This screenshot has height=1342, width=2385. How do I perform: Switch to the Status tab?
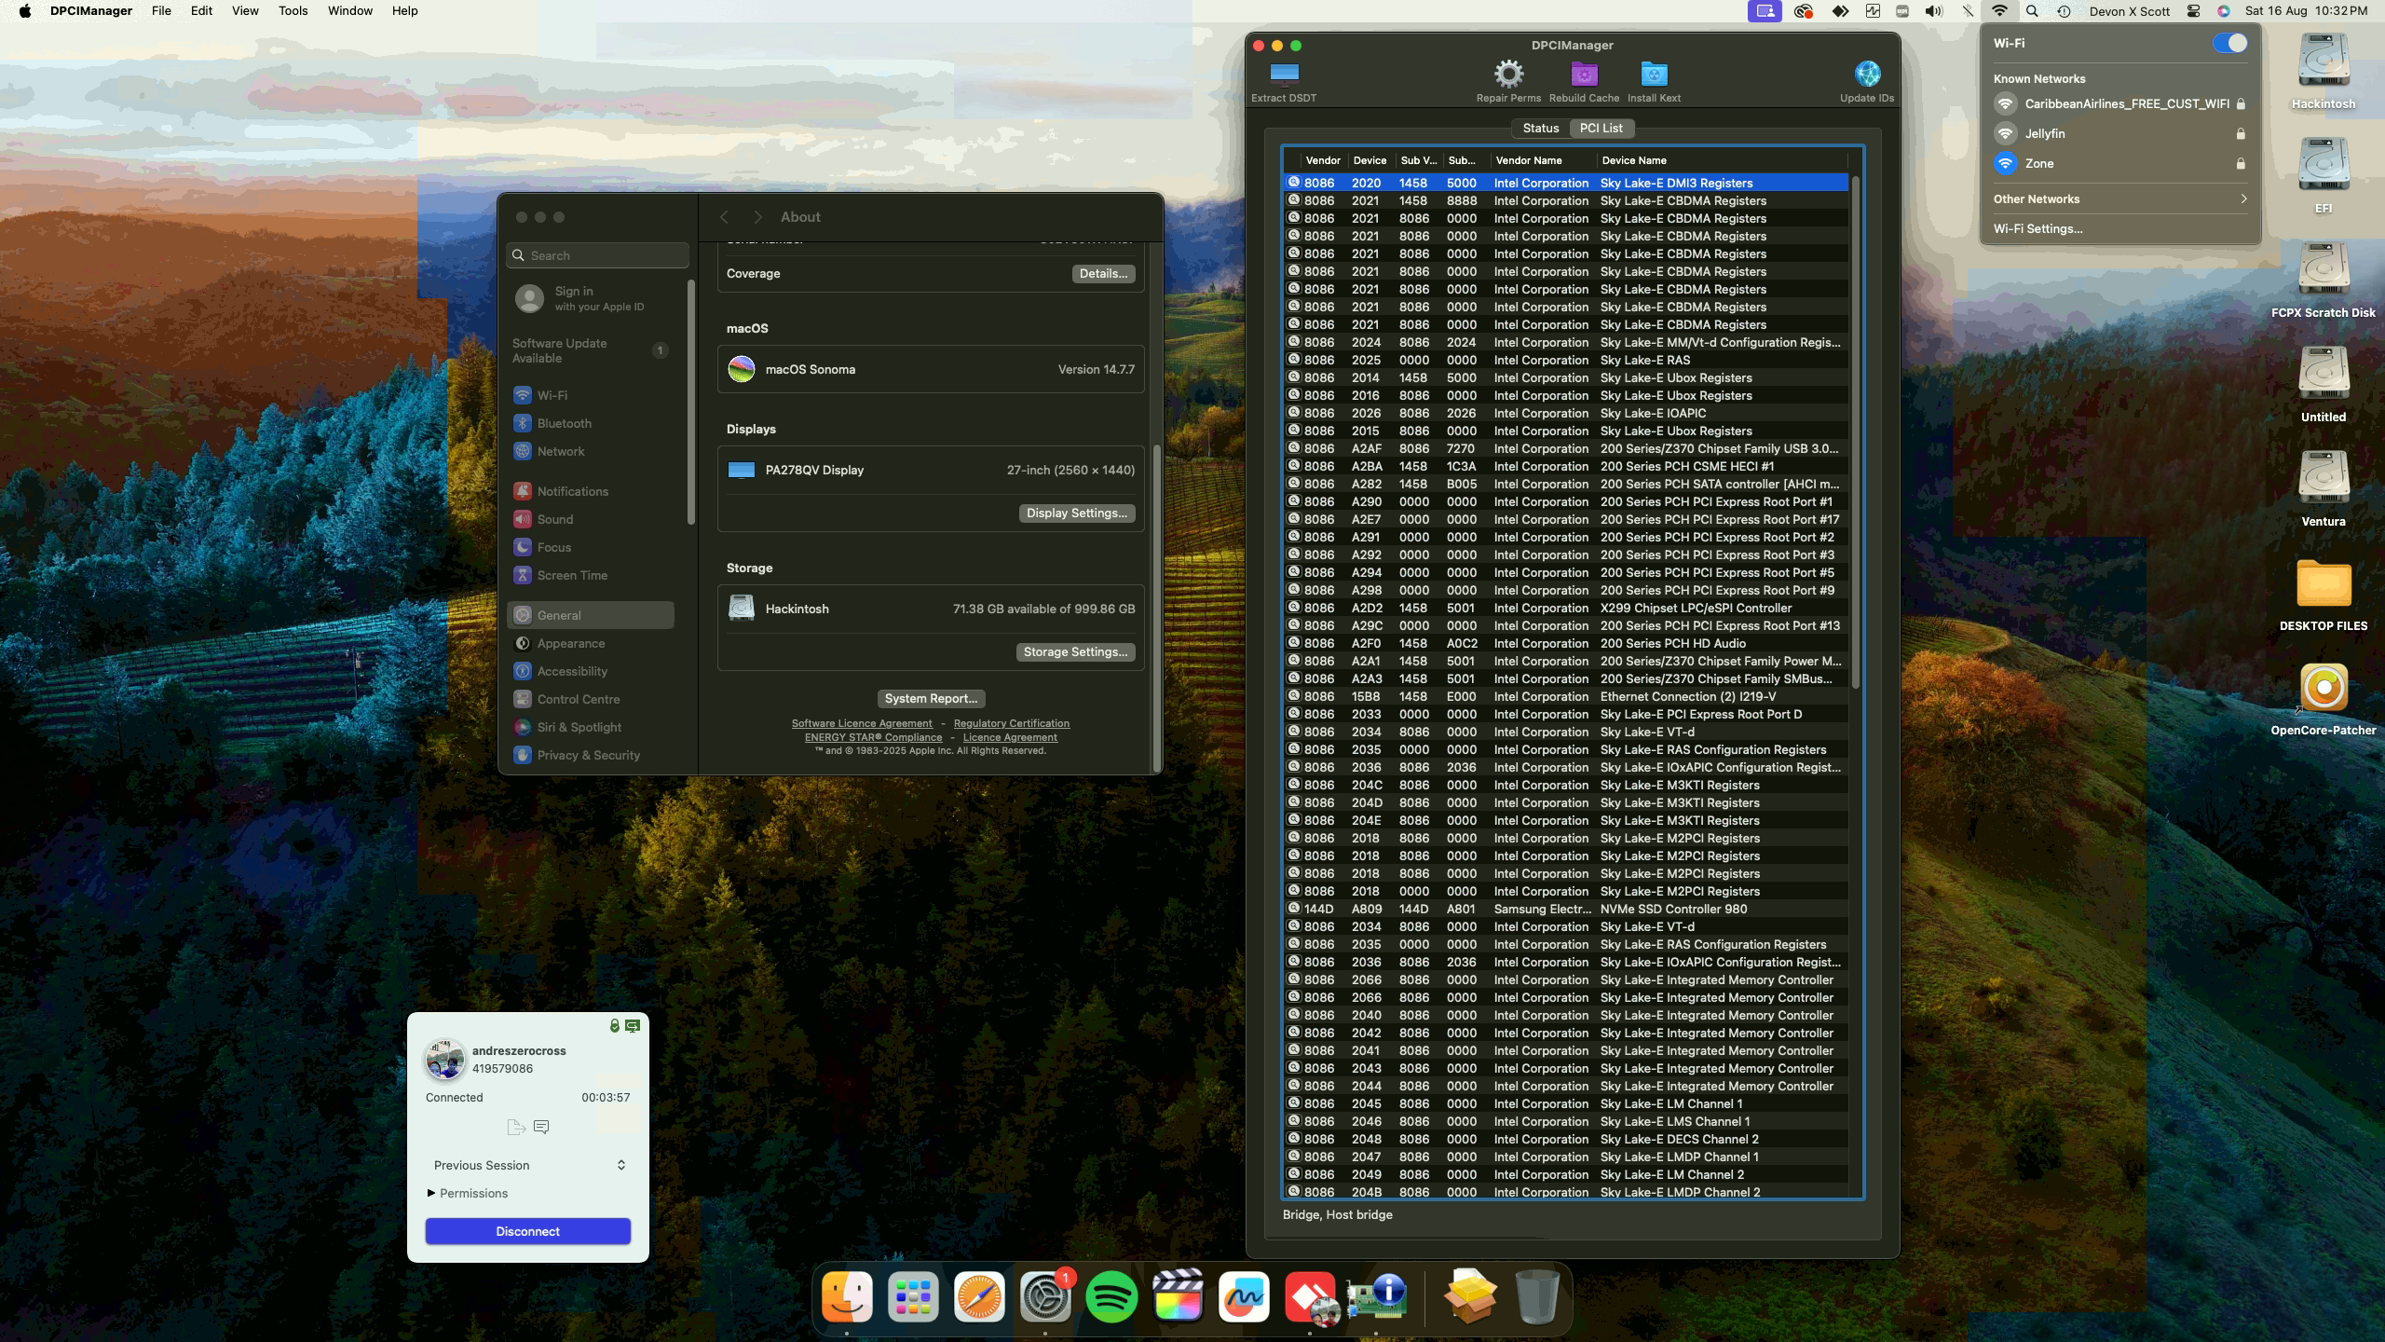(1540, 128)
